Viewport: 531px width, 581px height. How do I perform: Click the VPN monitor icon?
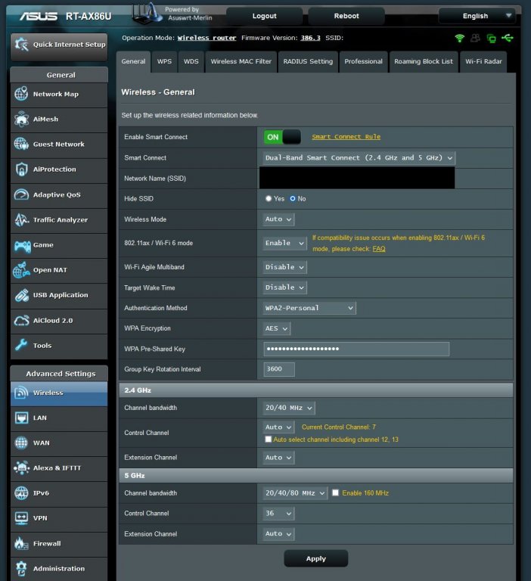(x=21, y=518)
